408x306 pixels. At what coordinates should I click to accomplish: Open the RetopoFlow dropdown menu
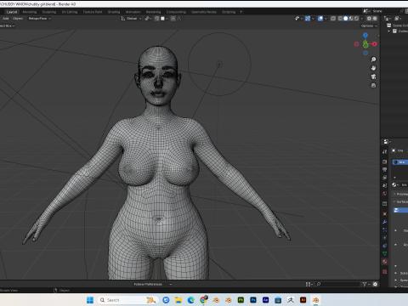point(39,19)
